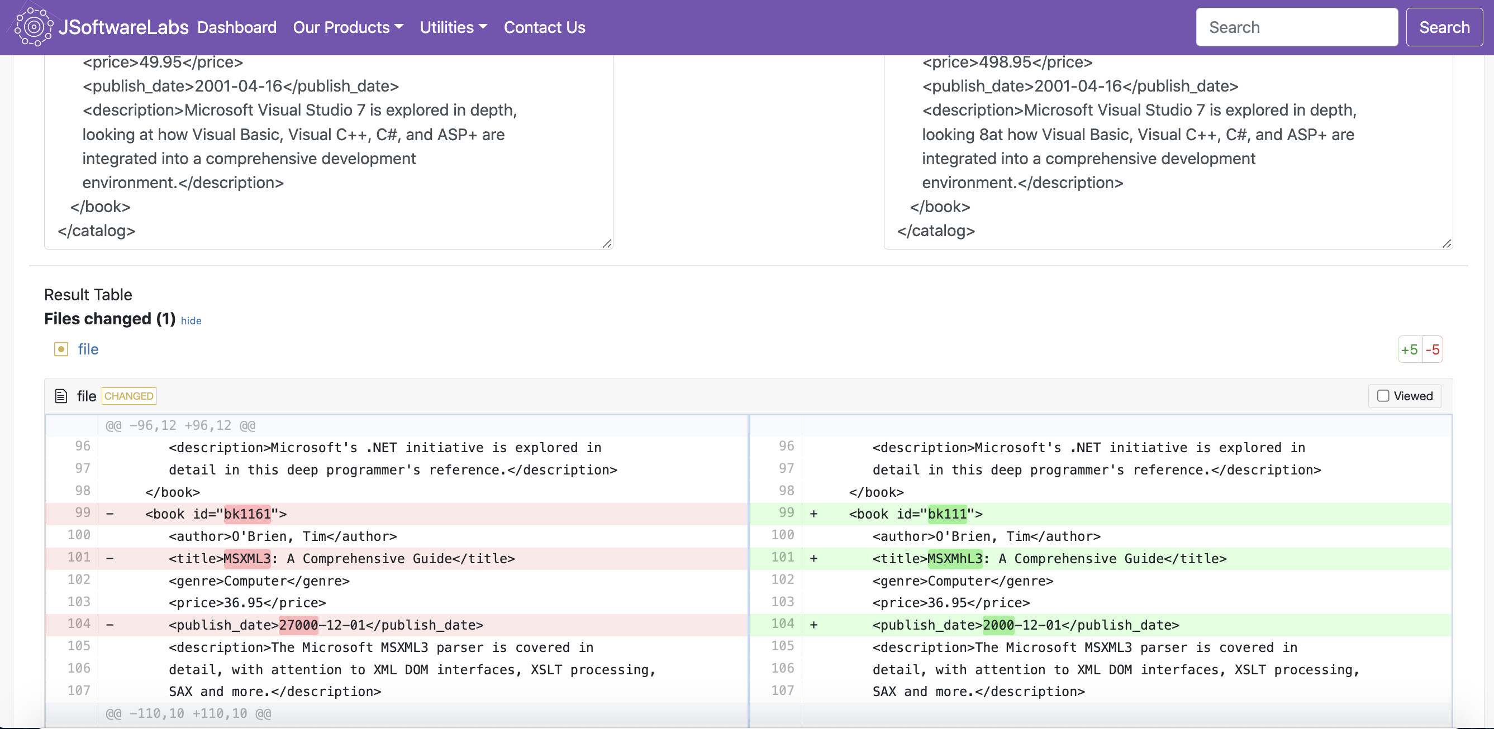Click hunk header @@ -110,10 +110,10 @@
1494x729 pixels.
click(188, 713)
